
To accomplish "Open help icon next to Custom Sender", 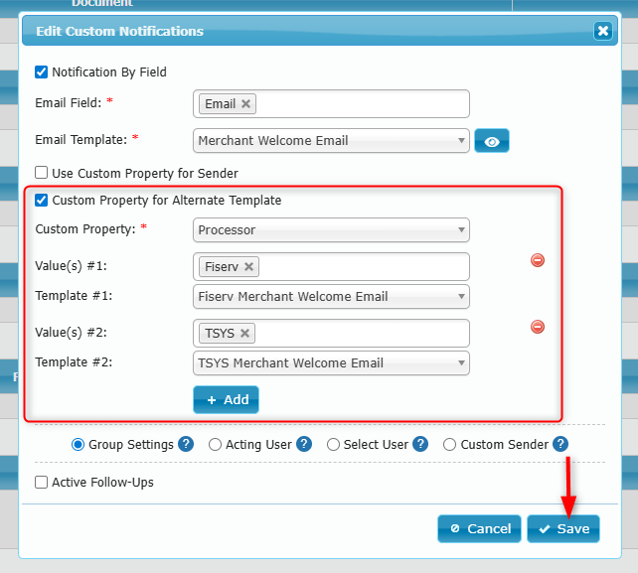I will [560, 445].
